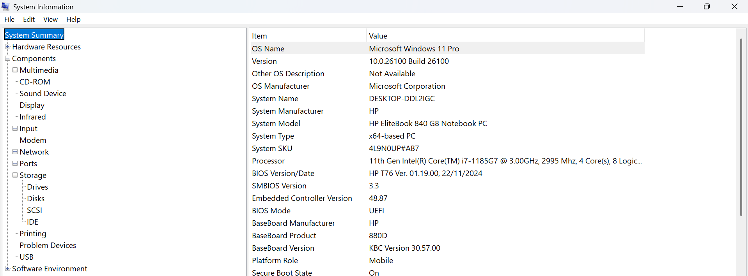Minimize the System Information window
The image size is (748, 276).
coord(680,7)
